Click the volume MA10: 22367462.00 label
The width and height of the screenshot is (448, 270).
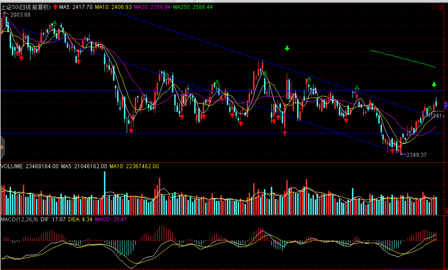(134, 166)
